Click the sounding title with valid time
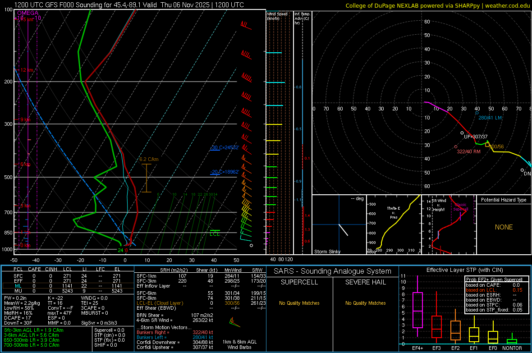 (x=129, y=5)
